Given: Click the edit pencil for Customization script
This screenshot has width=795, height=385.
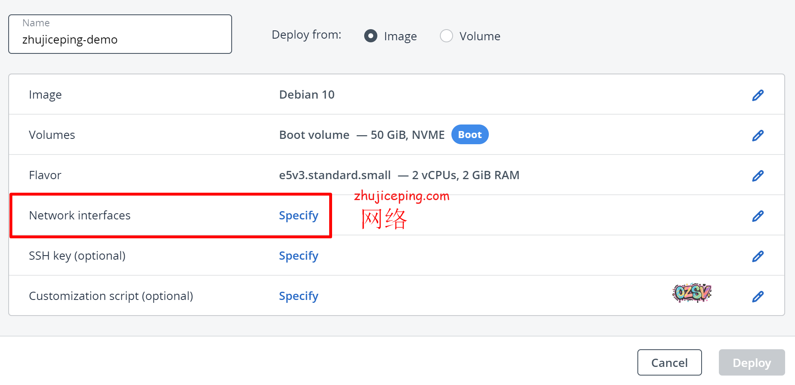Looking at the screenshot, I should pos(758,297).
